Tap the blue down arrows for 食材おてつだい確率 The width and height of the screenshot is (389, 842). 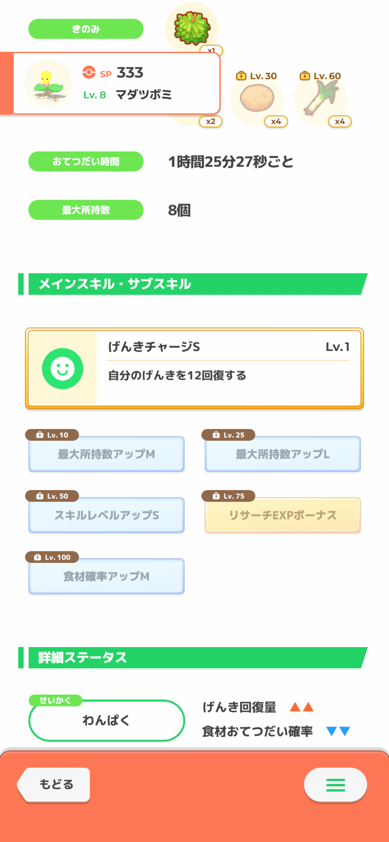[338, 731]
